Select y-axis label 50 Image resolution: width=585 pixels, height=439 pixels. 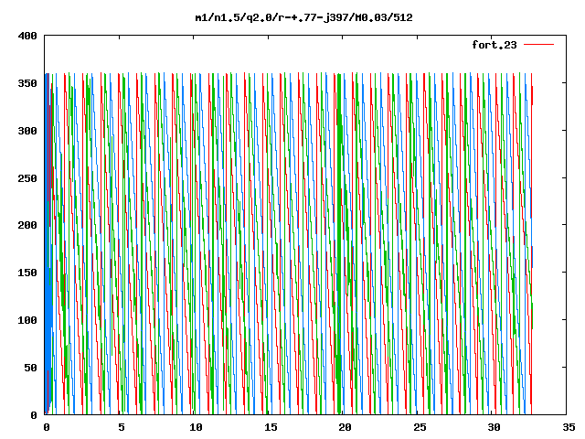[30, 368]
